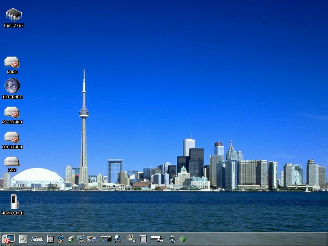Click the crossed-out globe dock icon

[81, 239]
